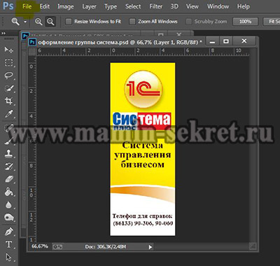The width and height of the screenshot is (280, 266).
Task: Open the File menu
Action: (x=27, y=6)
